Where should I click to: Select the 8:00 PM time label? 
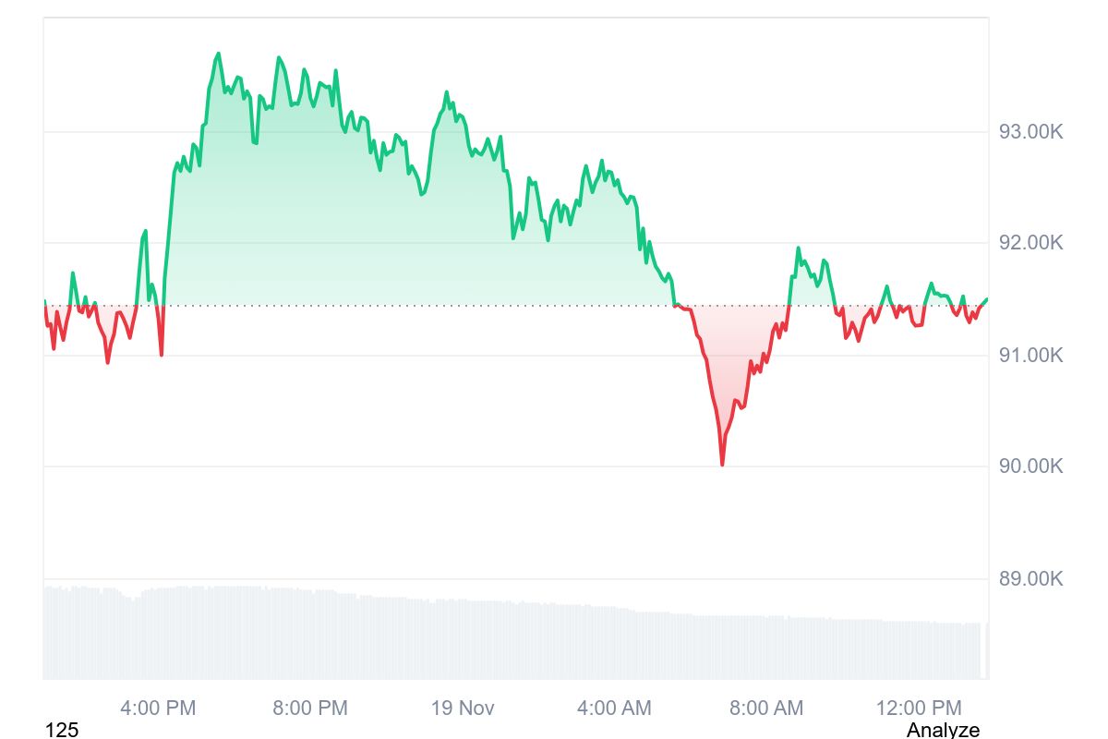310,709
